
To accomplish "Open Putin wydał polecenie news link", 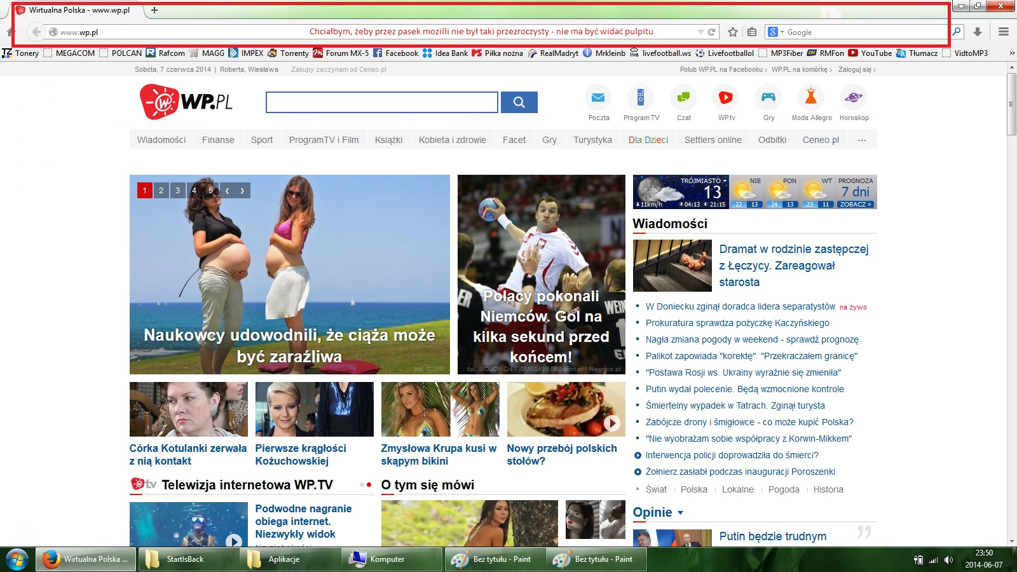I will click(x=745, y=389).
